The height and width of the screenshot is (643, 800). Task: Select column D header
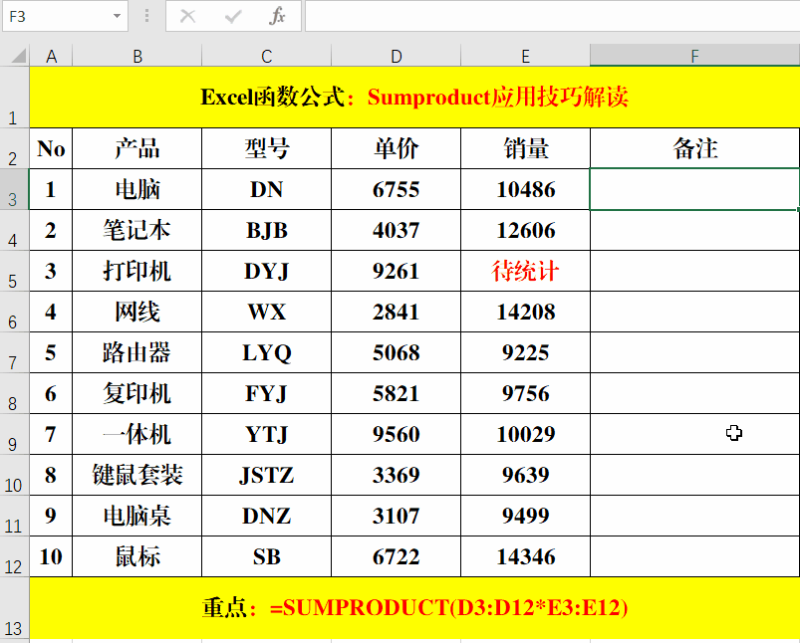(x=396, y=56)
